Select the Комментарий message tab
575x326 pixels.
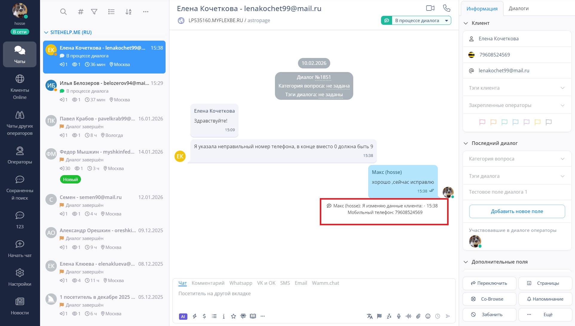pos(208,283)
